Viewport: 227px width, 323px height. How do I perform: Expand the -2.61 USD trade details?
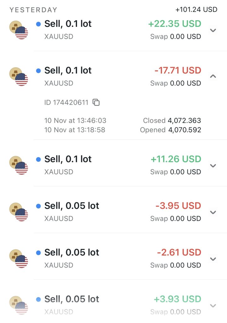[213, 259]
